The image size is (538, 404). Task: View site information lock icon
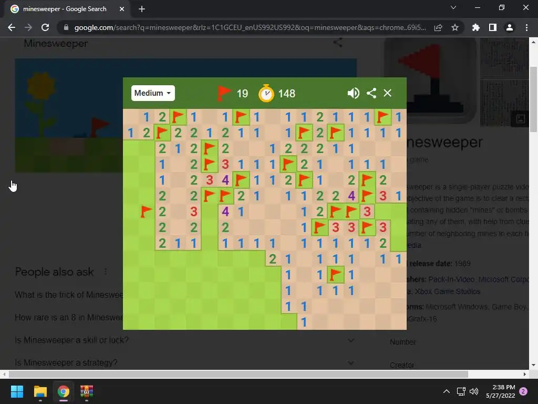click(x=66, y=27)
